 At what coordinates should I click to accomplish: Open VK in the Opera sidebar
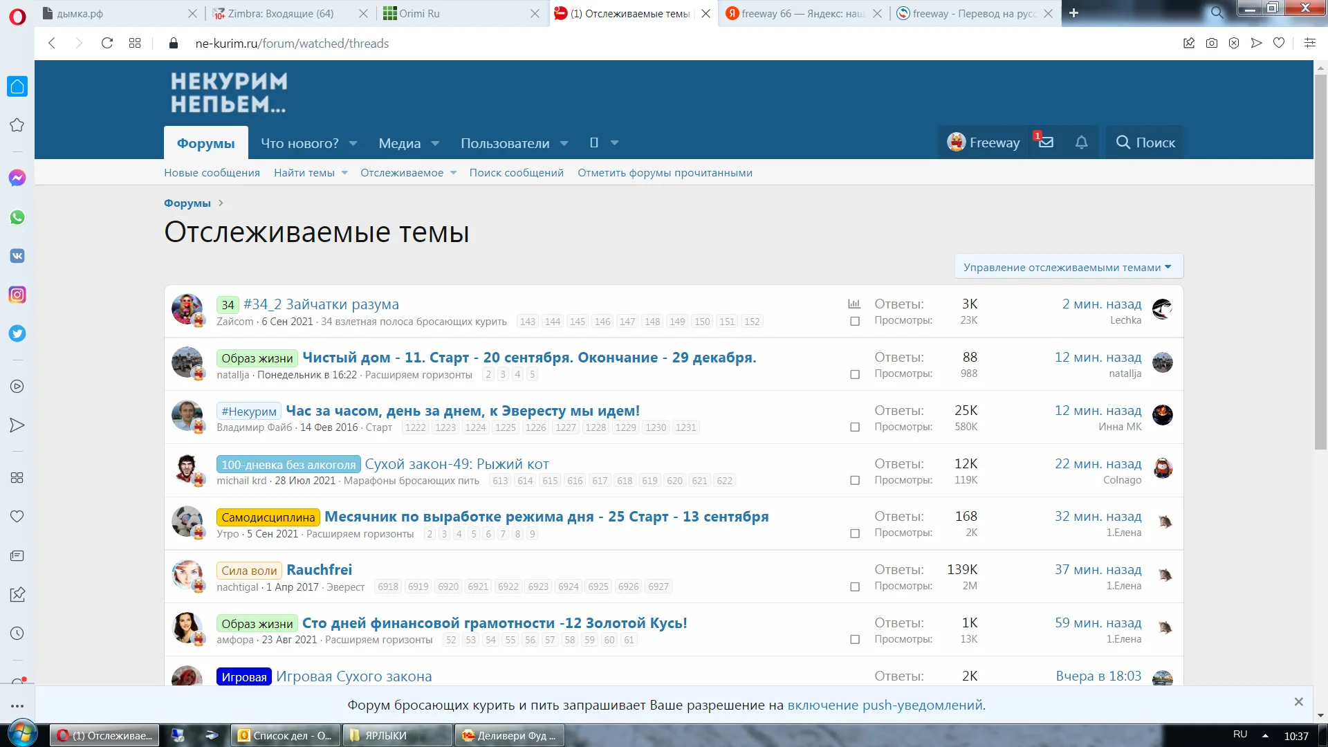(17, 255)
